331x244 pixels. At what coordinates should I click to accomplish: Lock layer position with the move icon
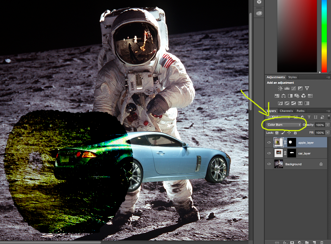pyautogui.click(x=289, y=133)
